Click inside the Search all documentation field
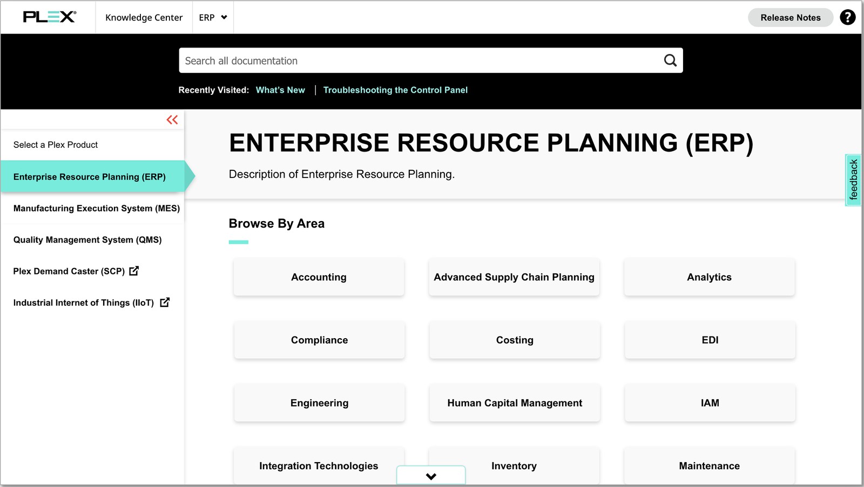Screen dimensions: 864x487 [x=378, y=60]
